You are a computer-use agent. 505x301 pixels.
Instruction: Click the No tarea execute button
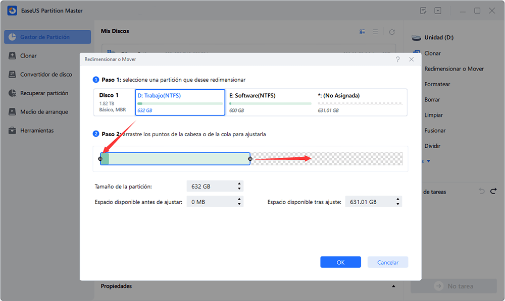(x=453, y=286)
